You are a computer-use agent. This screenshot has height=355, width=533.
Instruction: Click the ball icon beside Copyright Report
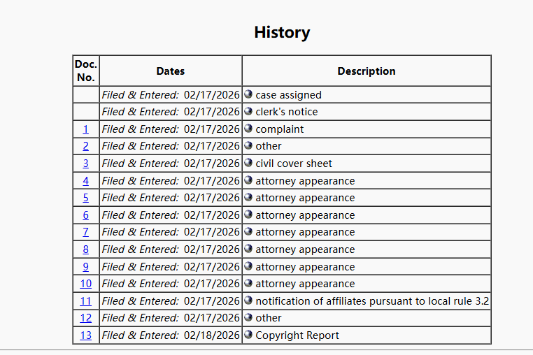(248, 335)
